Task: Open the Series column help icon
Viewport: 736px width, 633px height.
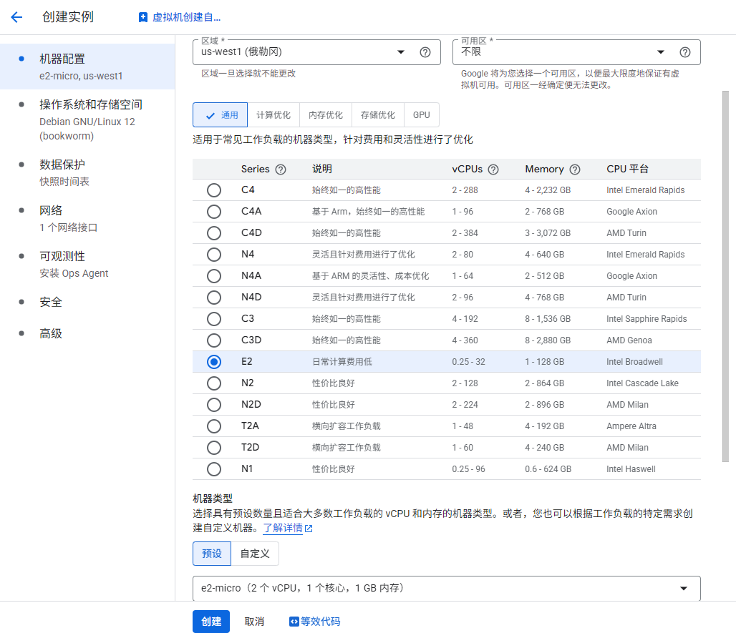Action: [281, 170]
